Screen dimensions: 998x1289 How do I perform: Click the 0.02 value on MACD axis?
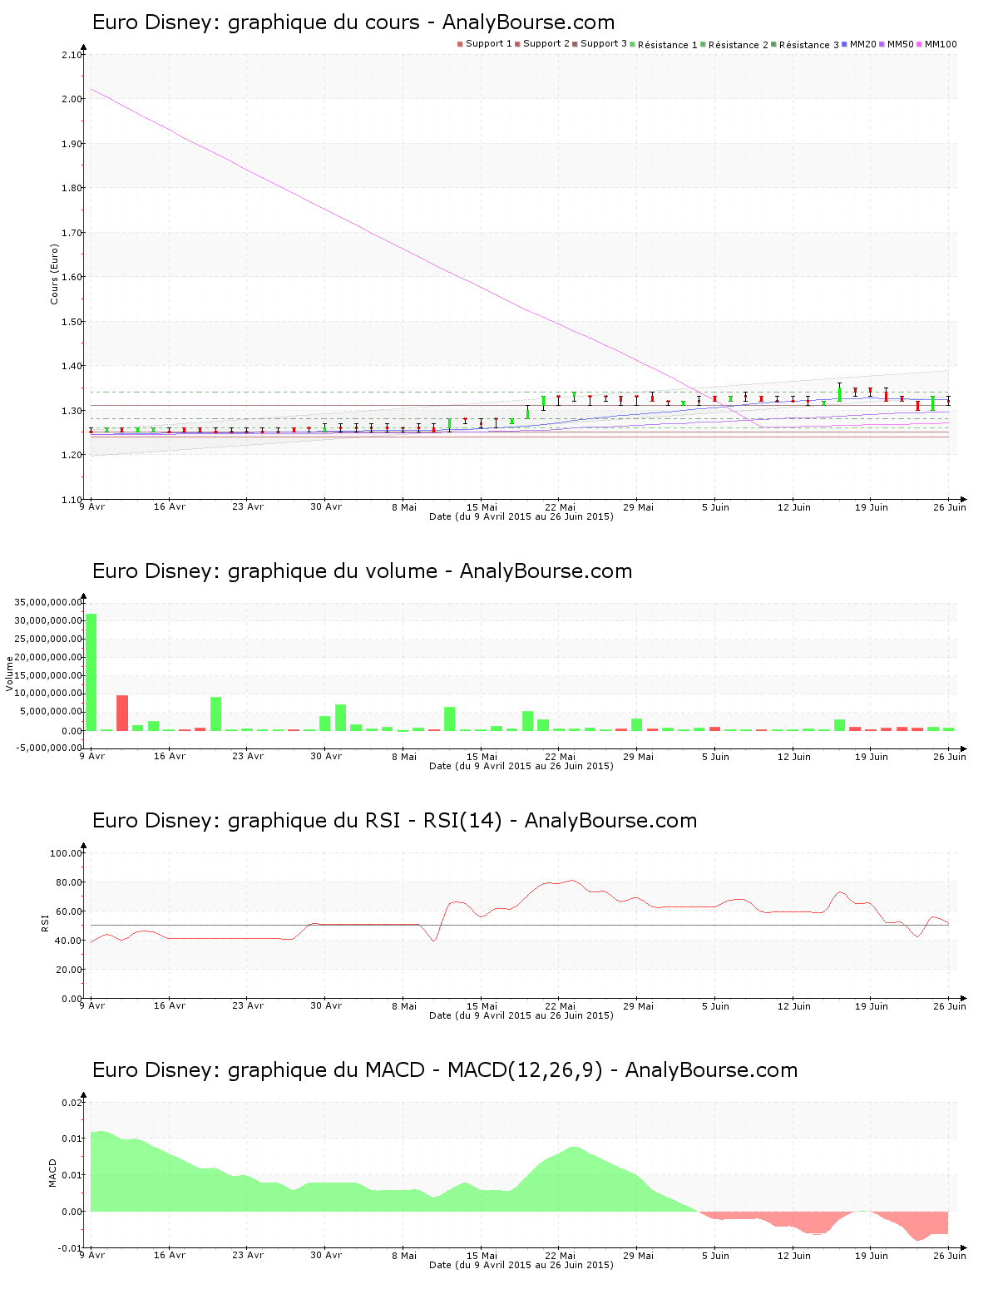pyautogui.click(x=72, y=1103)
